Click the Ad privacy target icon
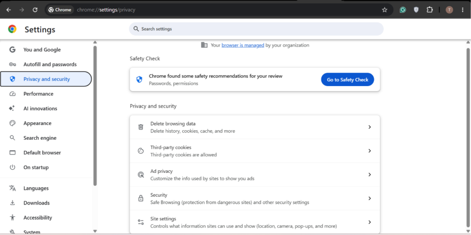The image size is (471, 235). pyautogui.click(x=141, y=175)
